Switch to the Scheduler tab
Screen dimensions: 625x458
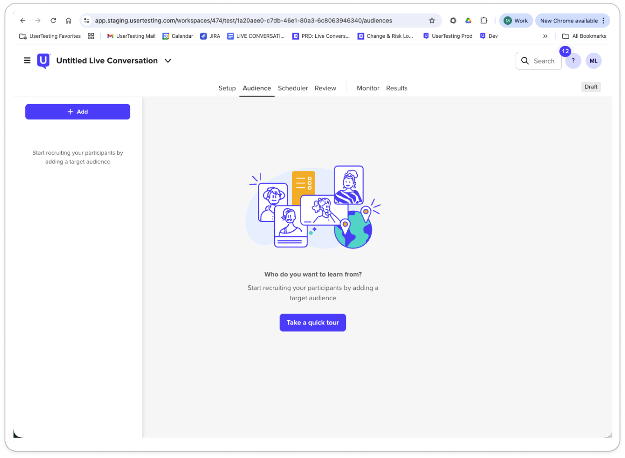tap(293, 88)
